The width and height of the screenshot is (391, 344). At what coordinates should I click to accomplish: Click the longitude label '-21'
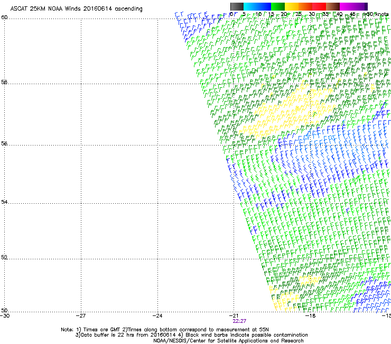(234, 316)
